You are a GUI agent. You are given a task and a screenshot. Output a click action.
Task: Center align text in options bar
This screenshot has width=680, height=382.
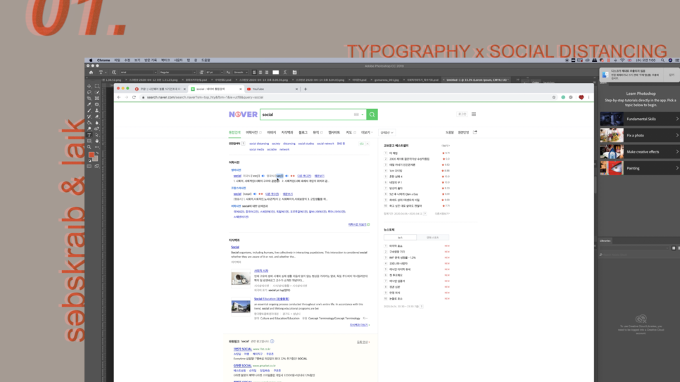point(260,72)
